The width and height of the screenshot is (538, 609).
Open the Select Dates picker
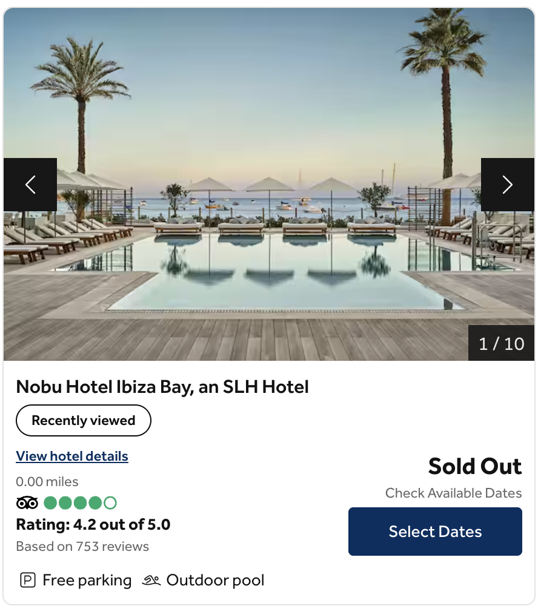(x=434, y=532)
